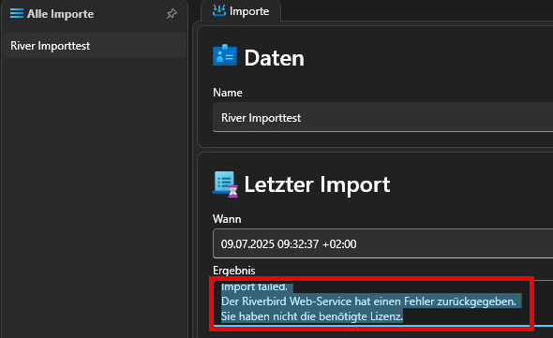
Task: Click the 'Der Riverbird Web-Service' error line
Action: click(x=368, y=301)
